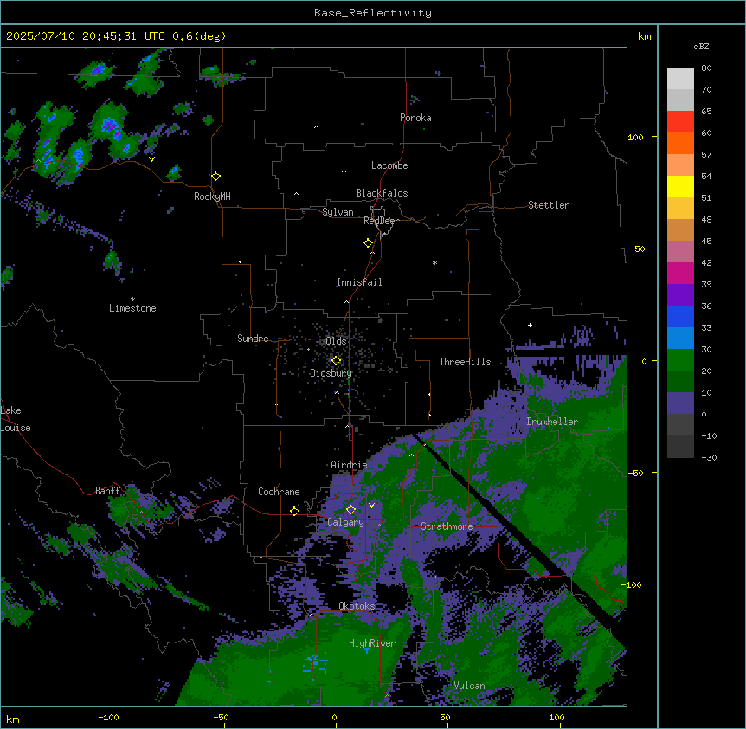Click the bright green 20–30 dBZ legend swatch
Viewport: 746px width, 729px height.
click(680, 360)
